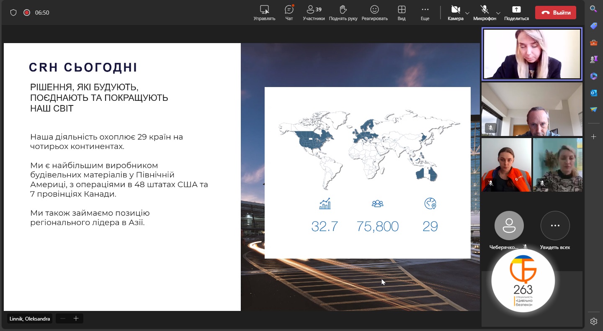Viewport: 603px width, 331px height.
Task: Click the muted mic icon next to Чеберячко
Action: point(525,247)
